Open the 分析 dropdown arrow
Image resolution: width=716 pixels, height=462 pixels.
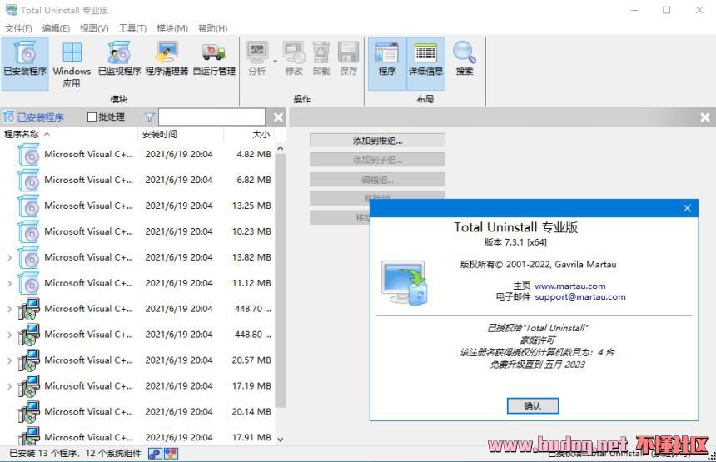tap(275, 61)
